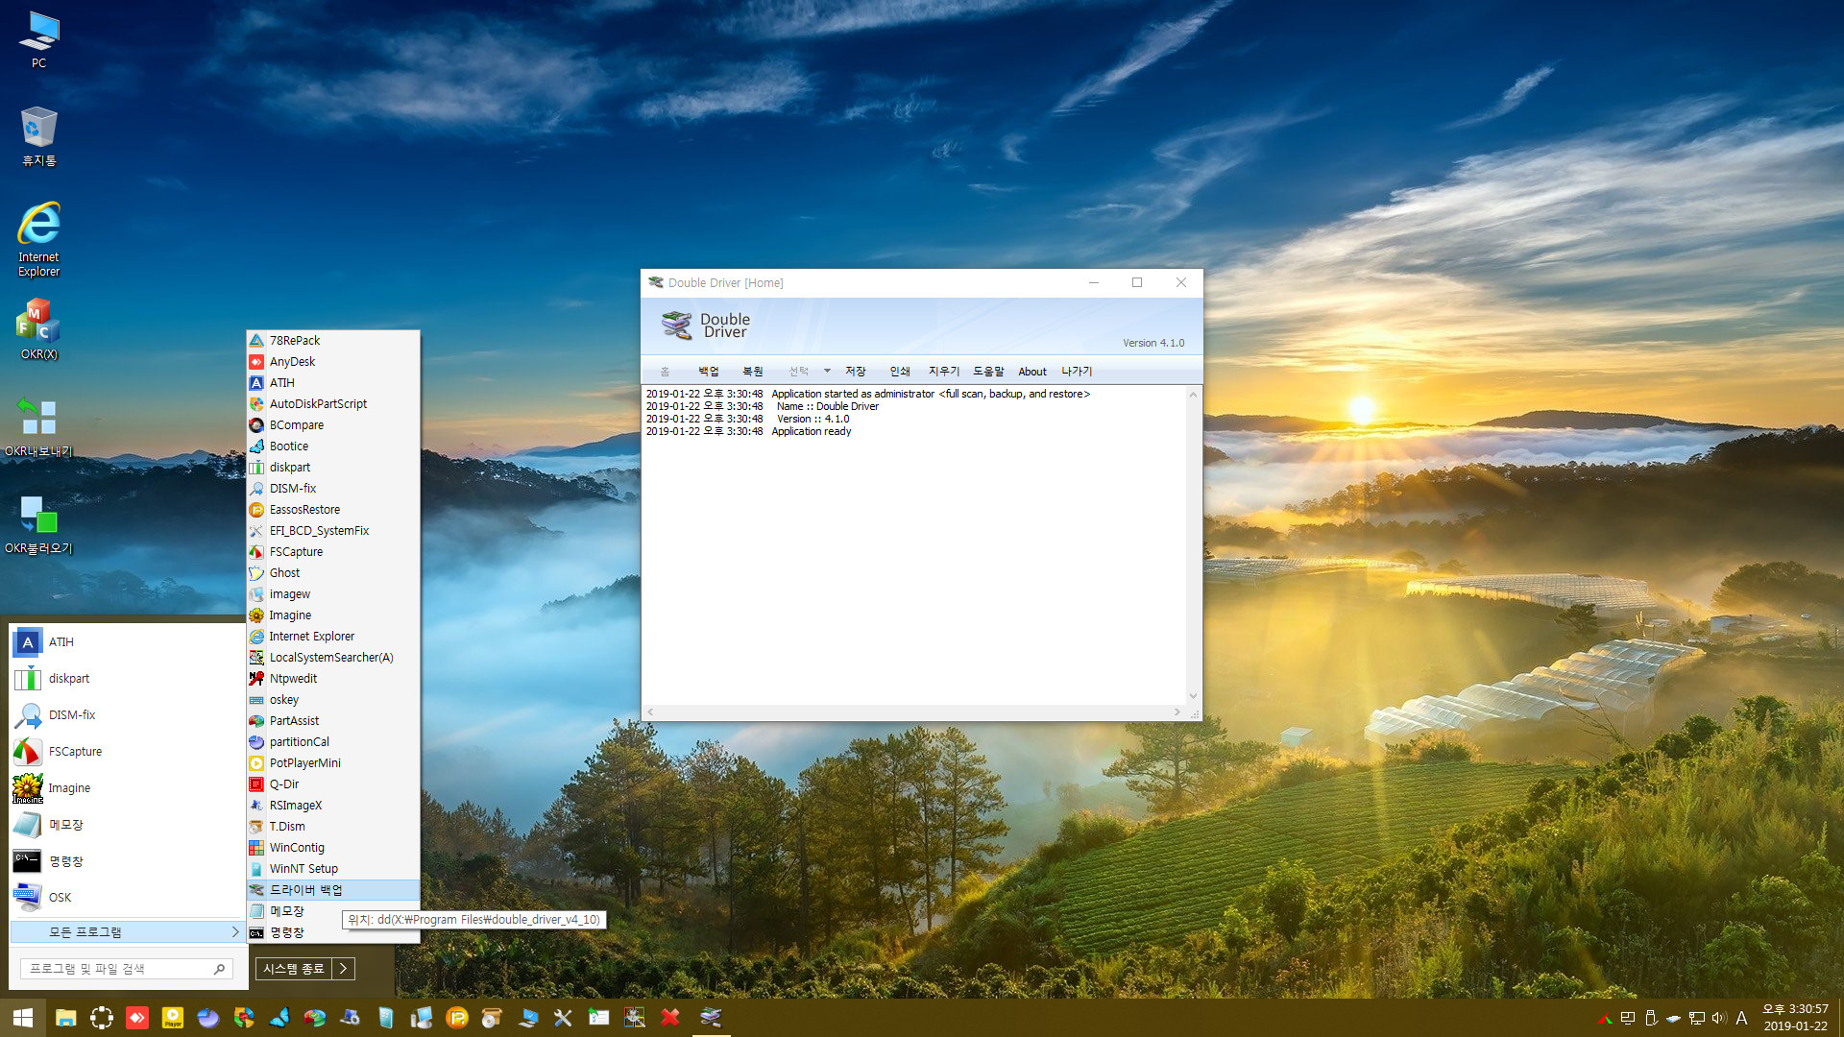Open the OKR불러오기 desktop icon

(38, 525)
